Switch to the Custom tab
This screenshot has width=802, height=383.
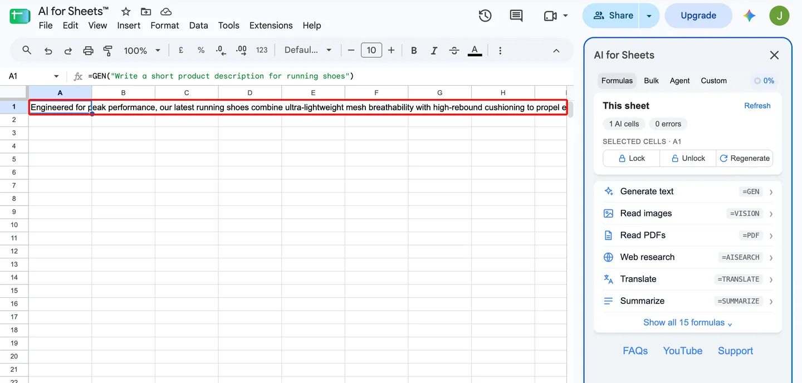coord(713,81)
